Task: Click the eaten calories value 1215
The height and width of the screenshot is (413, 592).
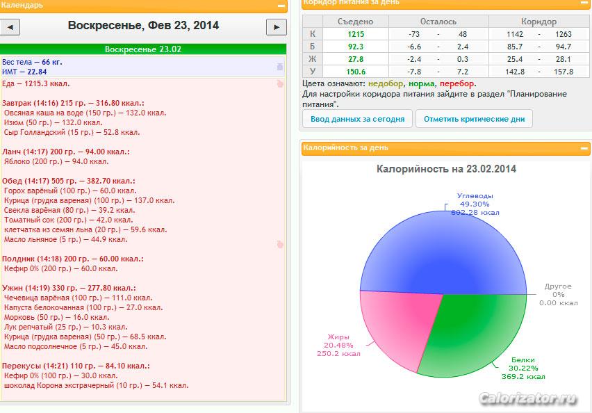Action: [356, 34]
